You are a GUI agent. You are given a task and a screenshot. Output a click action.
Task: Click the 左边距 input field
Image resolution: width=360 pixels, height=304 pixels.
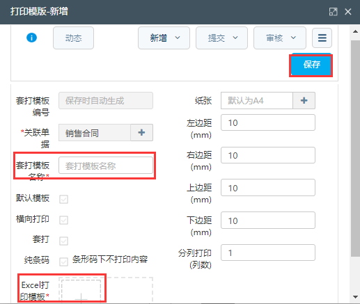268,122
